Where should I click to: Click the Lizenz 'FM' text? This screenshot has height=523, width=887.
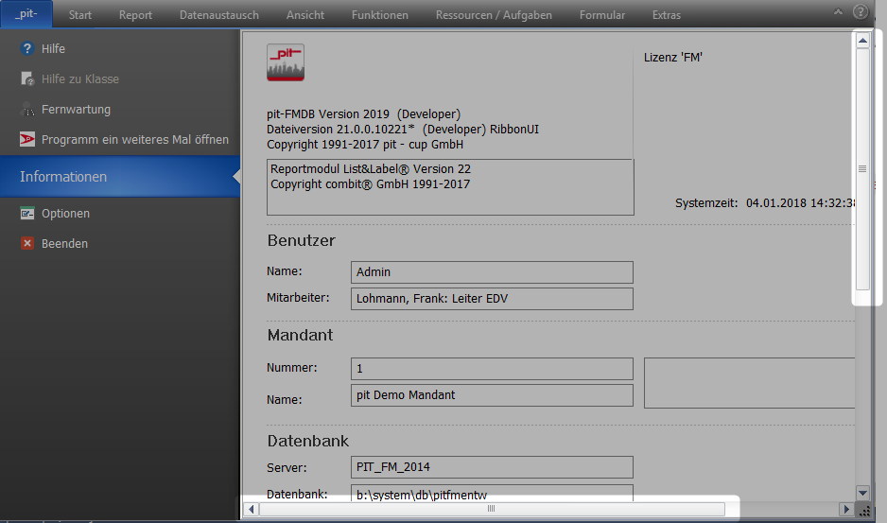pos(672,57)
